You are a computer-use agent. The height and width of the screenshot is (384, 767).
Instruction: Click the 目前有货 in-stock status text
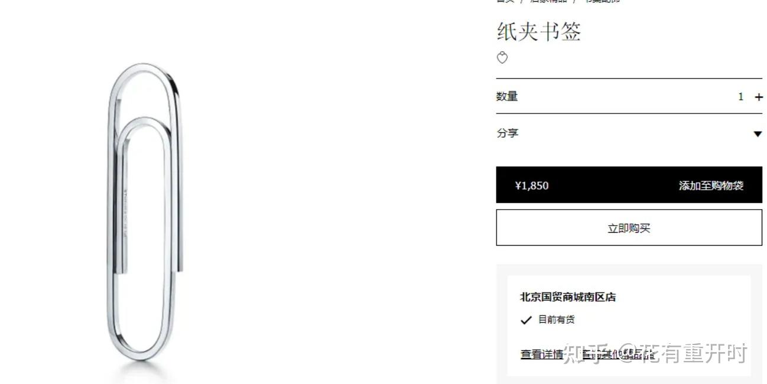pos(556,320)
